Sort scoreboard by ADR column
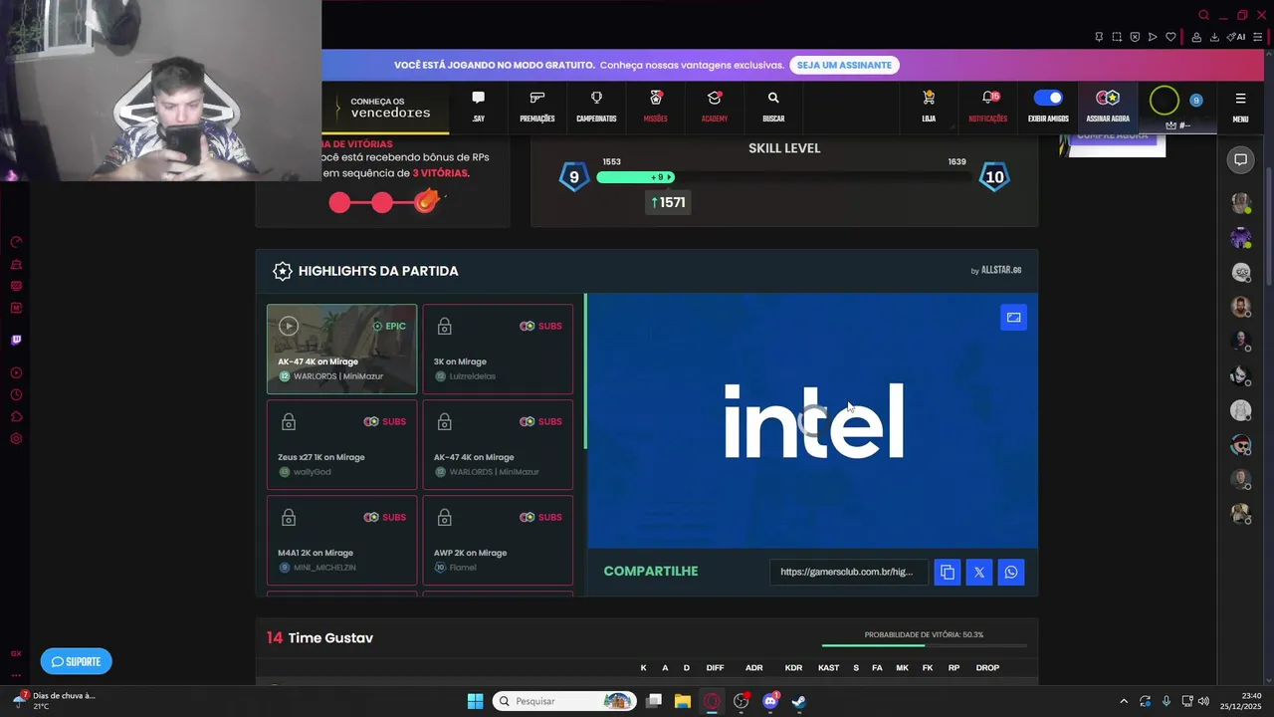Image resolution: width=1274 pixels, height=717 pixels. coord(753,667)
